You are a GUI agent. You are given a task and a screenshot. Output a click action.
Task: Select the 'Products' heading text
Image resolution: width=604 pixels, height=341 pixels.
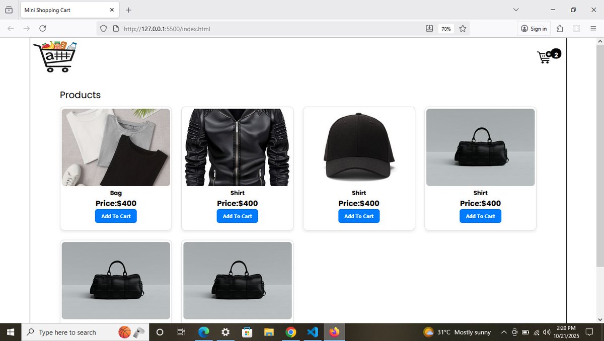coord(80,95)
